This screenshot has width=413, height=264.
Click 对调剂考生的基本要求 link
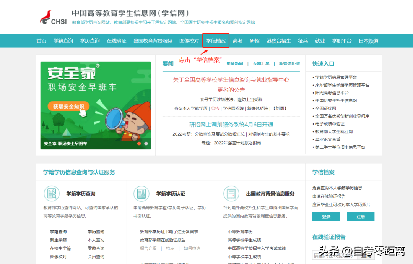(269, 134)
